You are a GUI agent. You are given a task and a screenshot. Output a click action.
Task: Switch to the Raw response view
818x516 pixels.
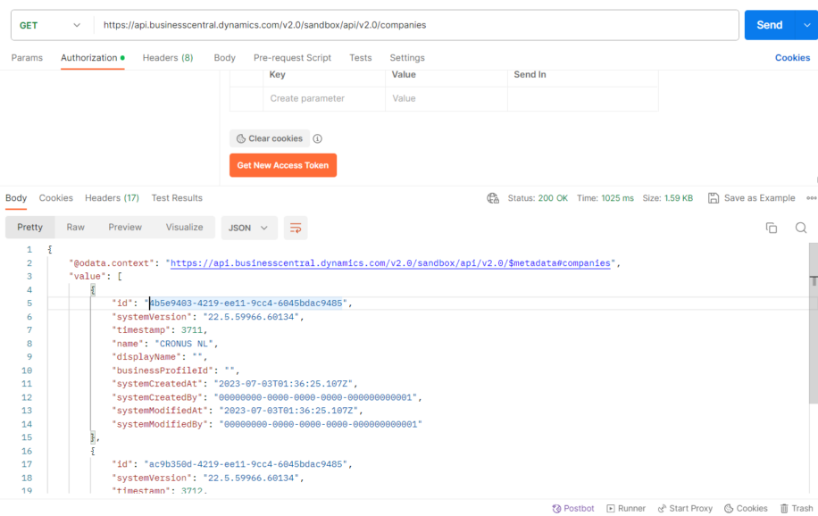pos(75,228)
